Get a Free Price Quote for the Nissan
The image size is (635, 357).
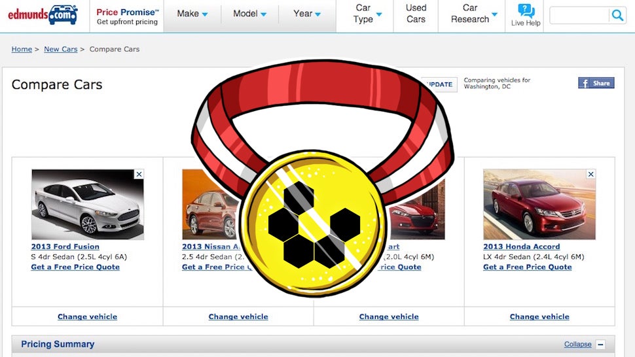pyautogui.click(x=217, y=267)
